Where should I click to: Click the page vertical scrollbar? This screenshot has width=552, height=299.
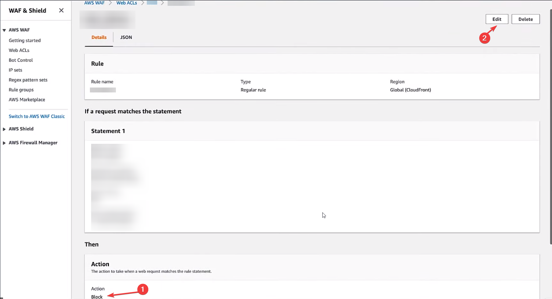point(550,127)
